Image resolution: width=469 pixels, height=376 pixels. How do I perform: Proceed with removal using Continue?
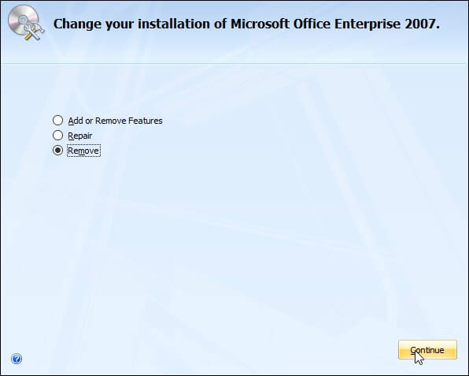click(x=427, y=349)
